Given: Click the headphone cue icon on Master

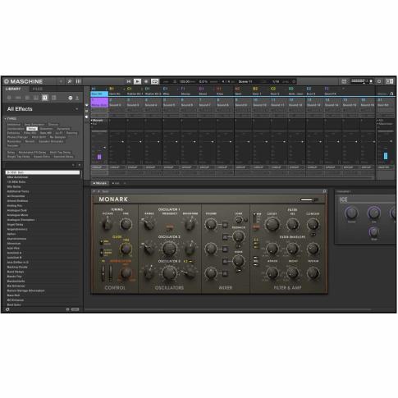Looking at the screenshot, I should point(391,94).
